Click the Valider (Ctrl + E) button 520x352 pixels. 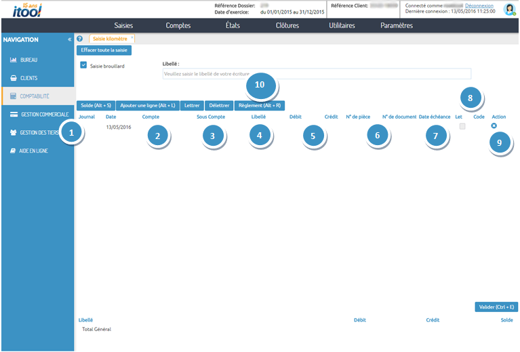497,307
